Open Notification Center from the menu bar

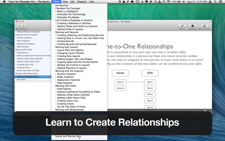pos(220,2)
